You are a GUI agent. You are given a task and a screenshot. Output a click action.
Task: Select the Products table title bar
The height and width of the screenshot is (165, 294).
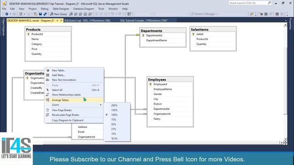coord(48,29)
